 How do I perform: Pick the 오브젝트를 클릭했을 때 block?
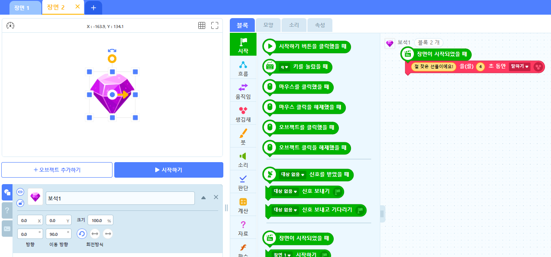click(x=301, y=127)
